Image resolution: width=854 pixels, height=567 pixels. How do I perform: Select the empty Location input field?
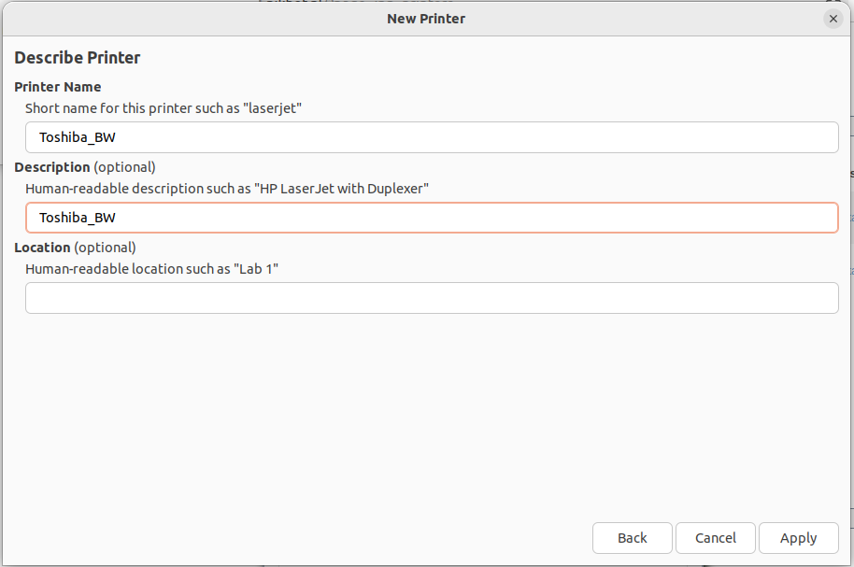(432, 298)
